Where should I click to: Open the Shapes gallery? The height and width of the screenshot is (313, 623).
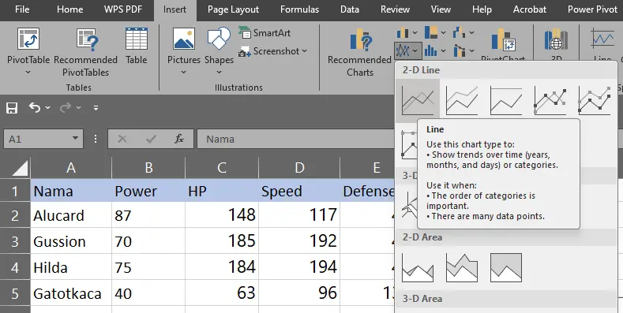click(219, 50)
